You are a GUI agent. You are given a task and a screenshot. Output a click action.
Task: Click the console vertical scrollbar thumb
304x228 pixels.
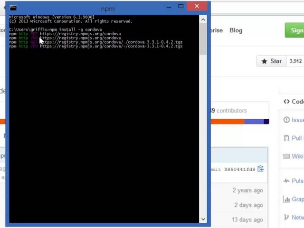pyautogui.click(x=203, y=38)
